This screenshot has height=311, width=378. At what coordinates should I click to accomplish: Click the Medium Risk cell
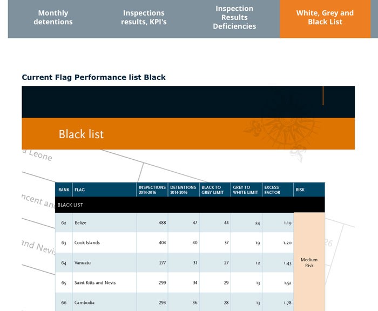tap(309, 262)
